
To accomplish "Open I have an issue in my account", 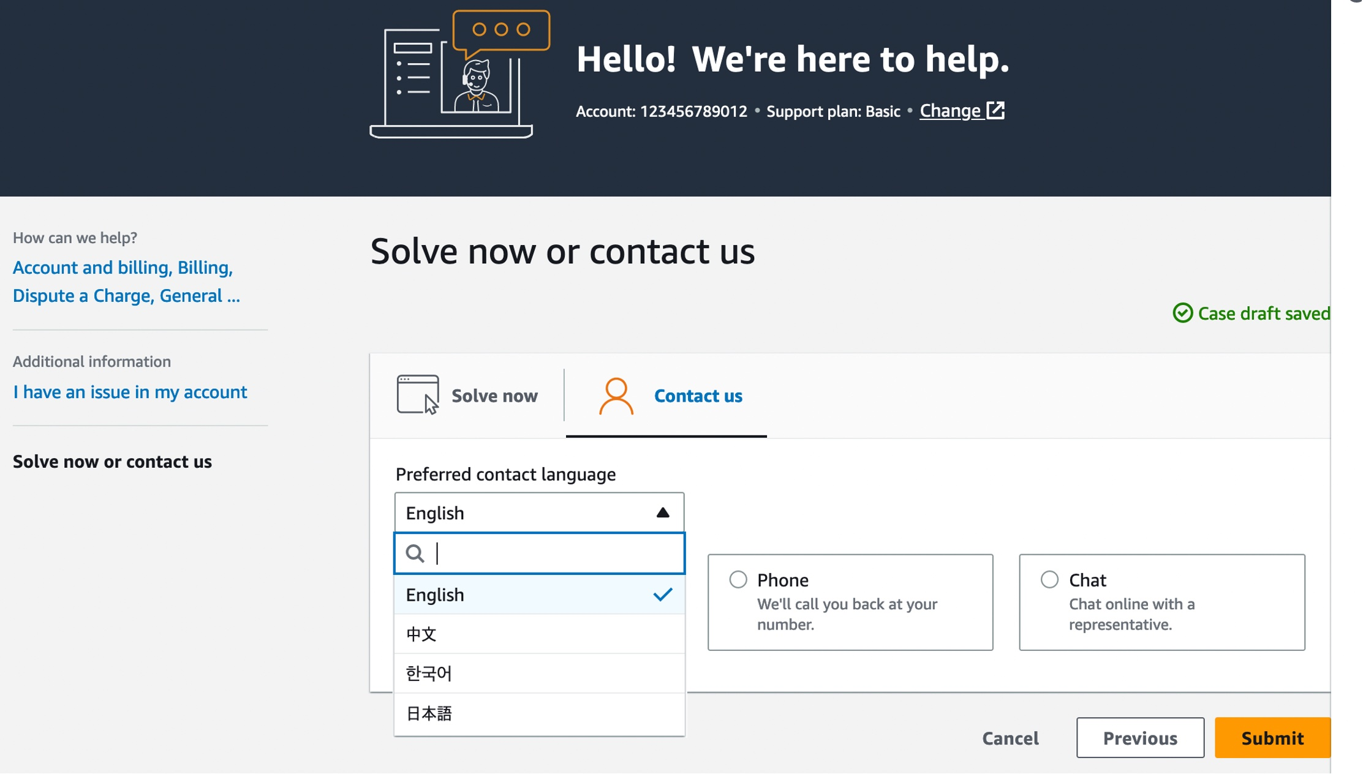I will point(130,392).
